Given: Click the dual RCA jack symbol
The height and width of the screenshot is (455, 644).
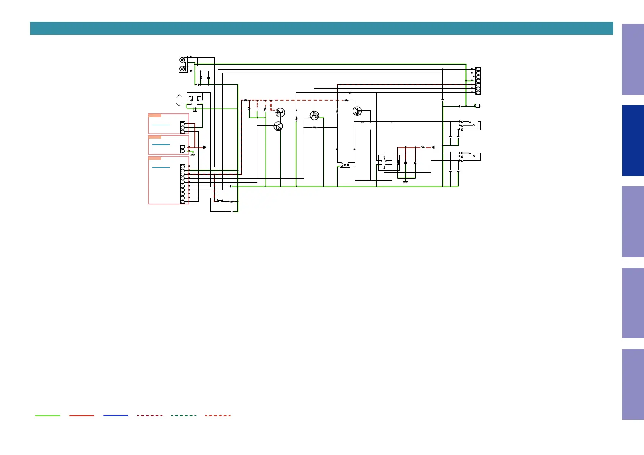Looking at the screenshot, I should coord(183,65).
